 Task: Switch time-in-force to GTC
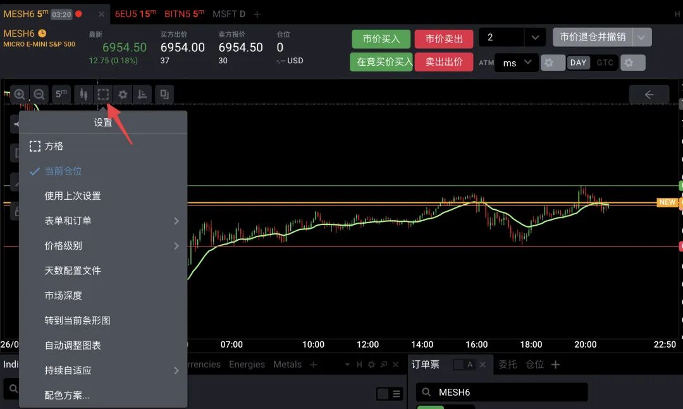pos(605,63)
